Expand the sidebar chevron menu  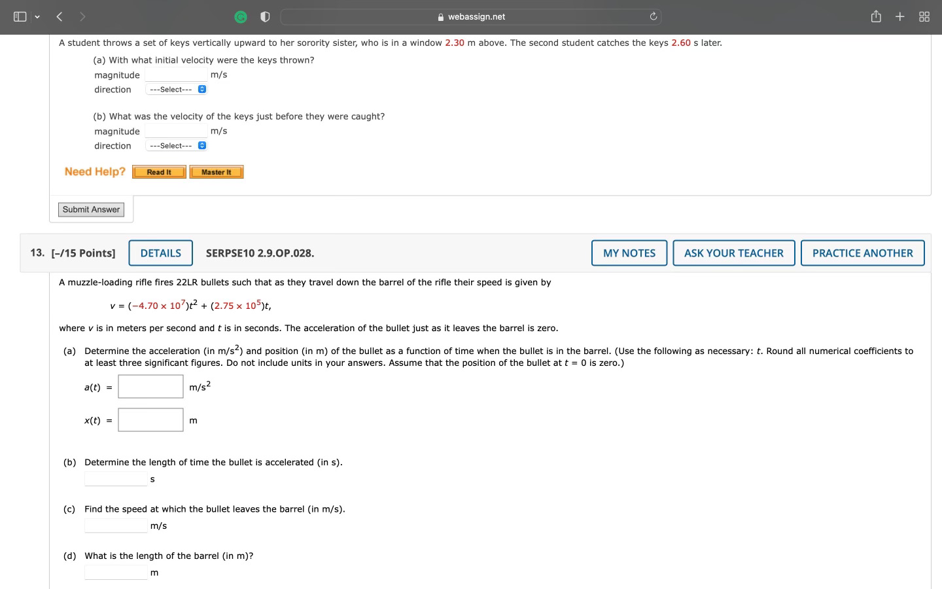(x=37, y=16)
